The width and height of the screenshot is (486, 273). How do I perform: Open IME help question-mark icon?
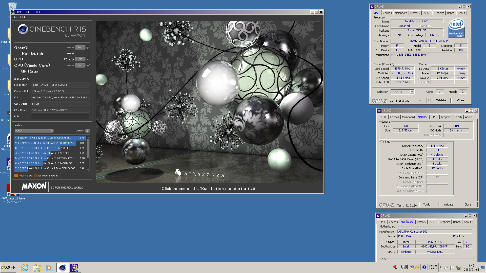424,267
